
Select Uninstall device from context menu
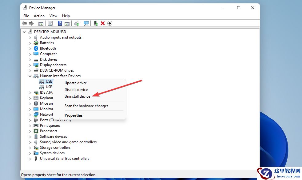coord(77,96)
